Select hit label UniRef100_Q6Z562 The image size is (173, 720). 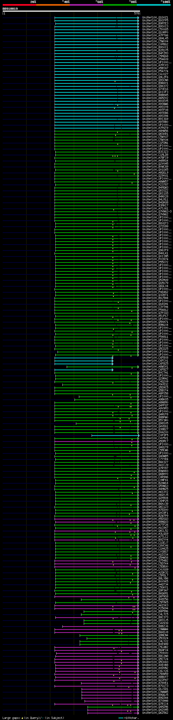pos(155,712)
